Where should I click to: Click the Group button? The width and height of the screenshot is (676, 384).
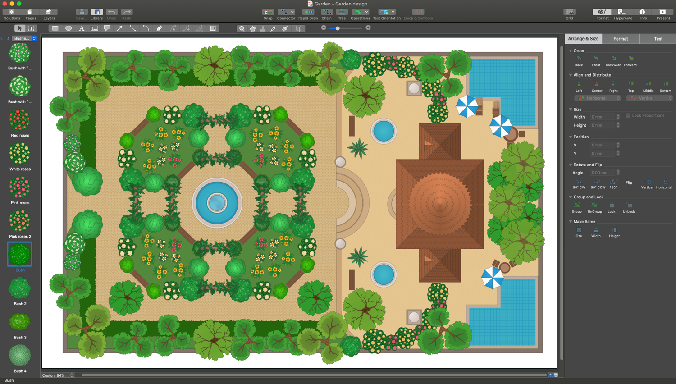point(577,208)
